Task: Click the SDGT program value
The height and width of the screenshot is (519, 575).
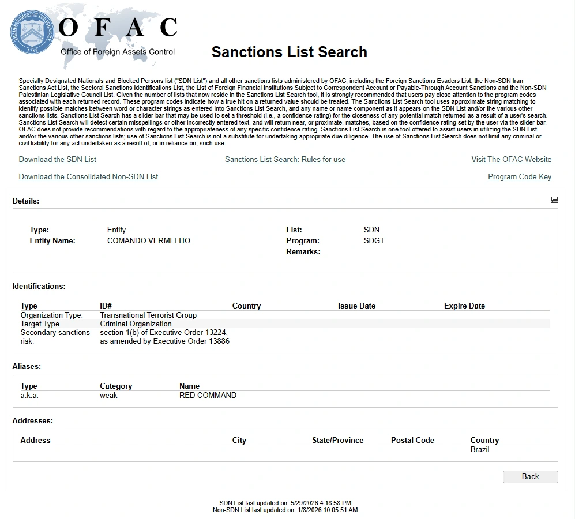Action: [374, 241]
